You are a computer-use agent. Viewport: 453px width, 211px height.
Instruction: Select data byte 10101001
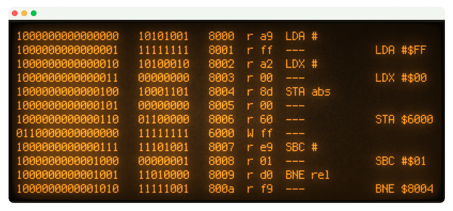pos(164,36)
